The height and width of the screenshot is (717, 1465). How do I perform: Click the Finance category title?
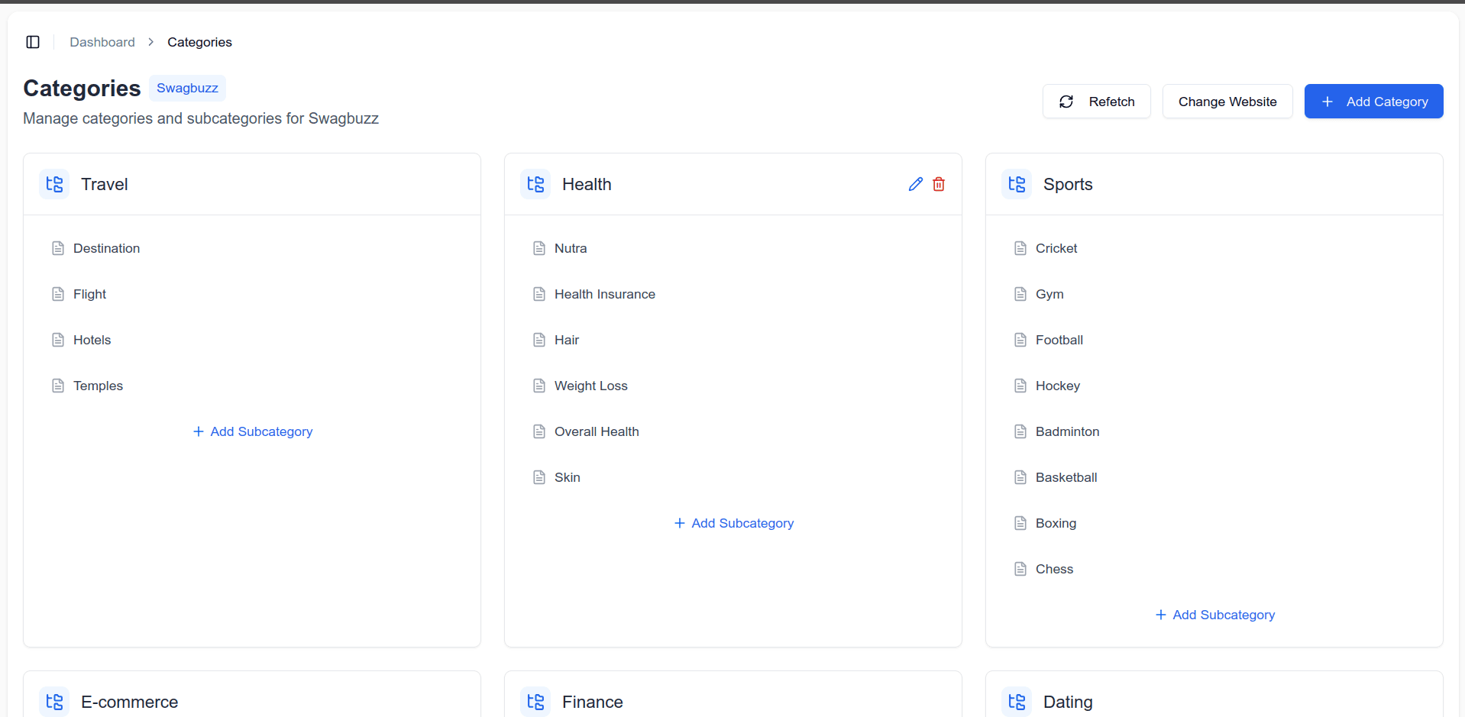(593, 702)
